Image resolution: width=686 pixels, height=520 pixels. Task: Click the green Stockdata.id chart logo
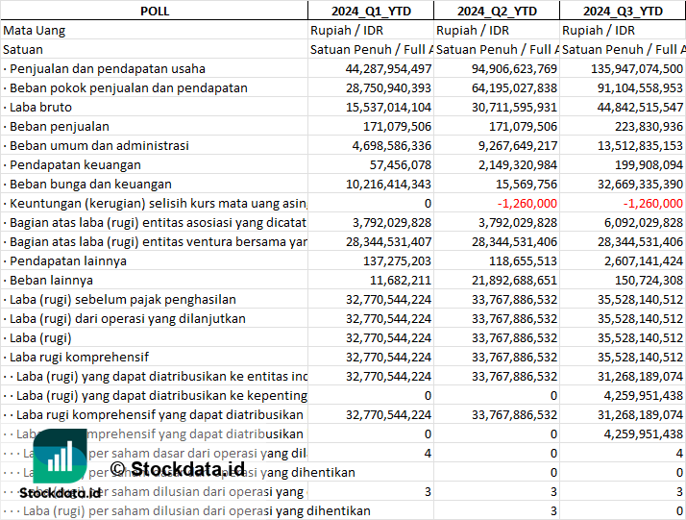(x=60, y=458)
